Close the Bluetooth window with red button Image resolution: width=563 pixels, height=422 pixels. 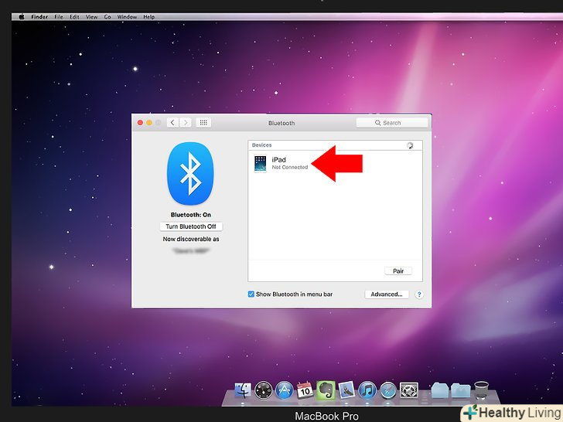(140, 123)
